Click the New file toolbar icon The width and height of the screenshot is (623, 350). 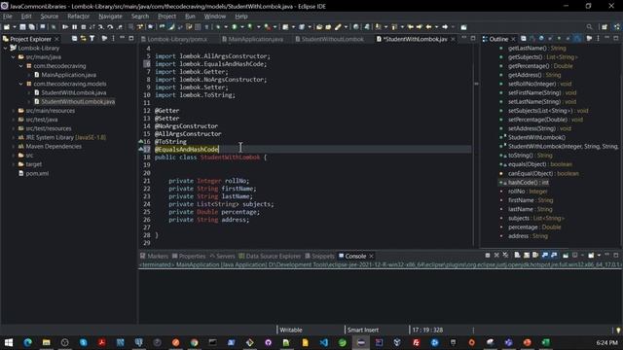click(7, 27)
